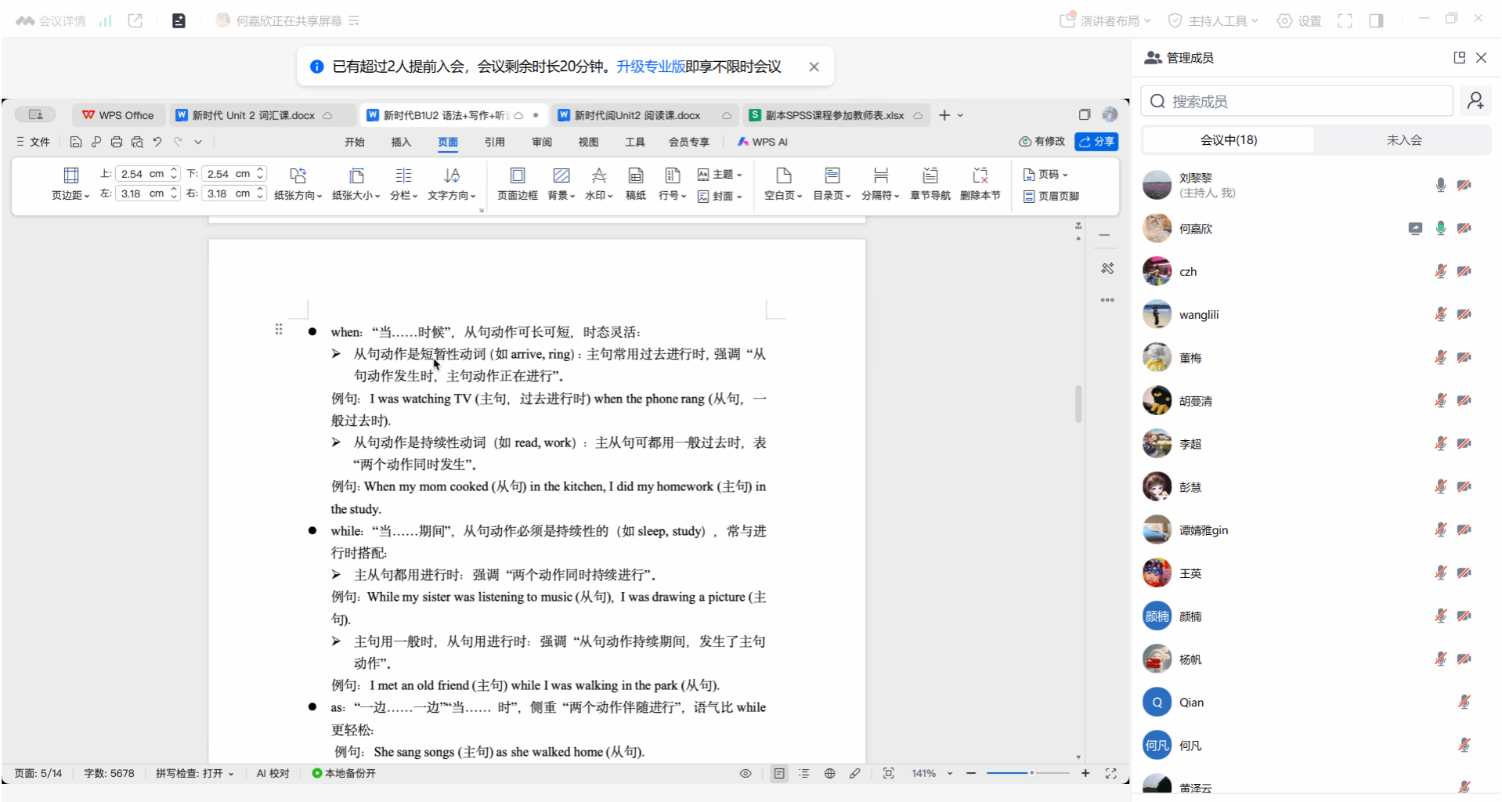Open the host tools (主持人工具) dropdown
The width and height of the screenshot is (1502, 802).
pos(1213,21)
